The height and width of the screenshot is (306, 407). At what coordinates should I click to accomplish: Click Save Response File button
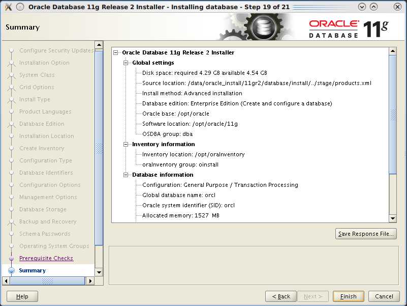366,234
